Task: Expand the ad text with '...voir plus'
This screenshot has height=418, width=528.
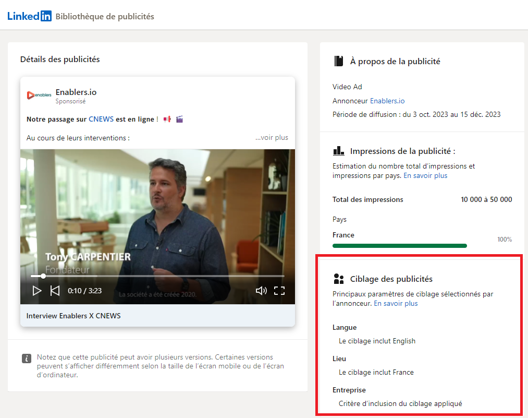Action: (x=272, y=138)
